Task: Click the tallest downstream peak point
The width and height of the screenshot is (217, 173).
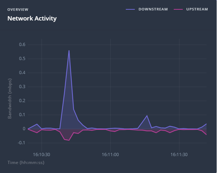Action: click(x=69, y=50)
